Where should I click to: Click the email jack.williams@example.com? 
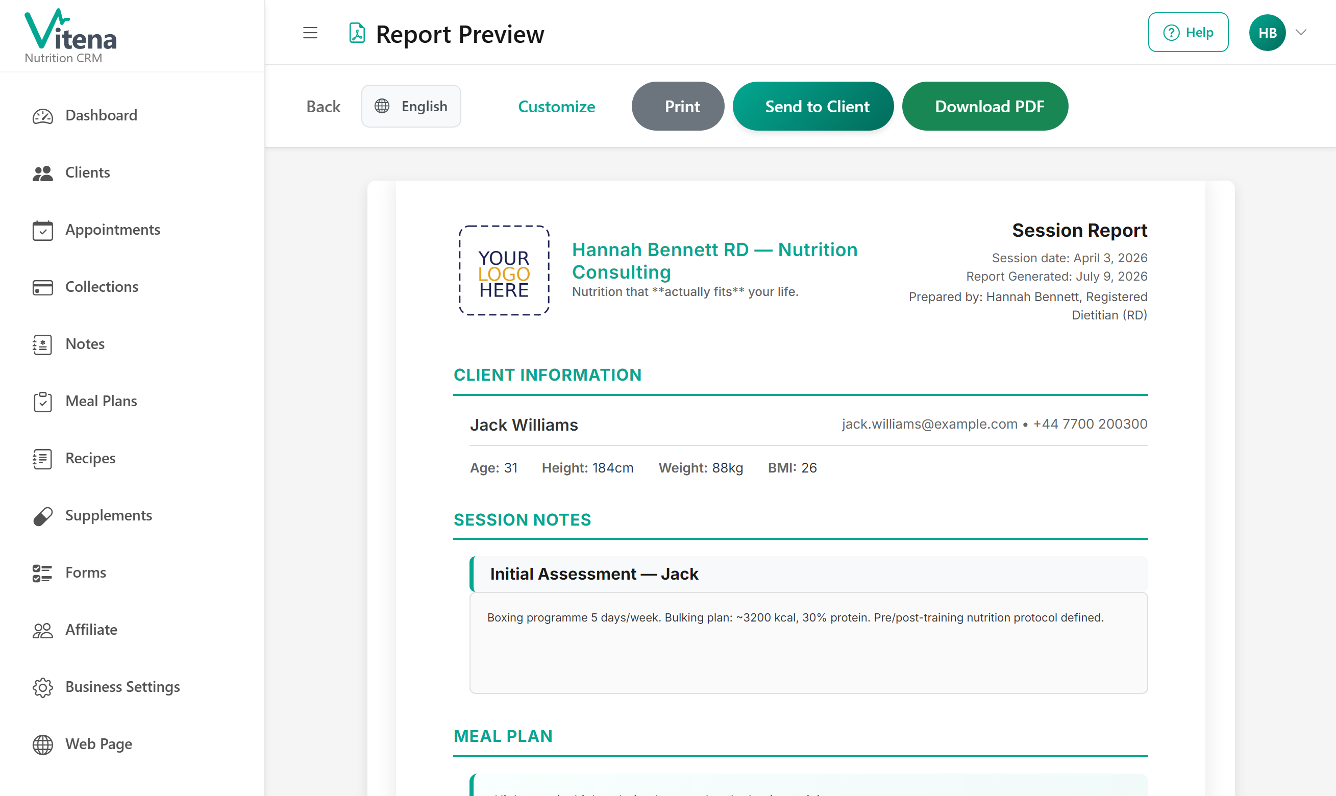(929, 424)
